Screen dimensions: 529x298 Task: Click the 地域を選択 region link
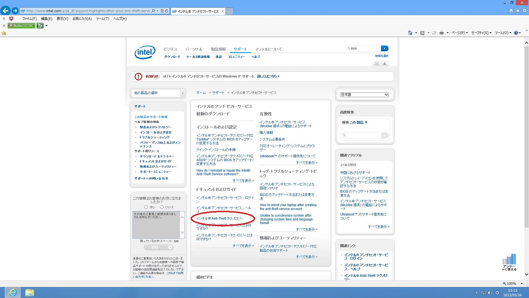pyautogui.click(x=382, y=56)
